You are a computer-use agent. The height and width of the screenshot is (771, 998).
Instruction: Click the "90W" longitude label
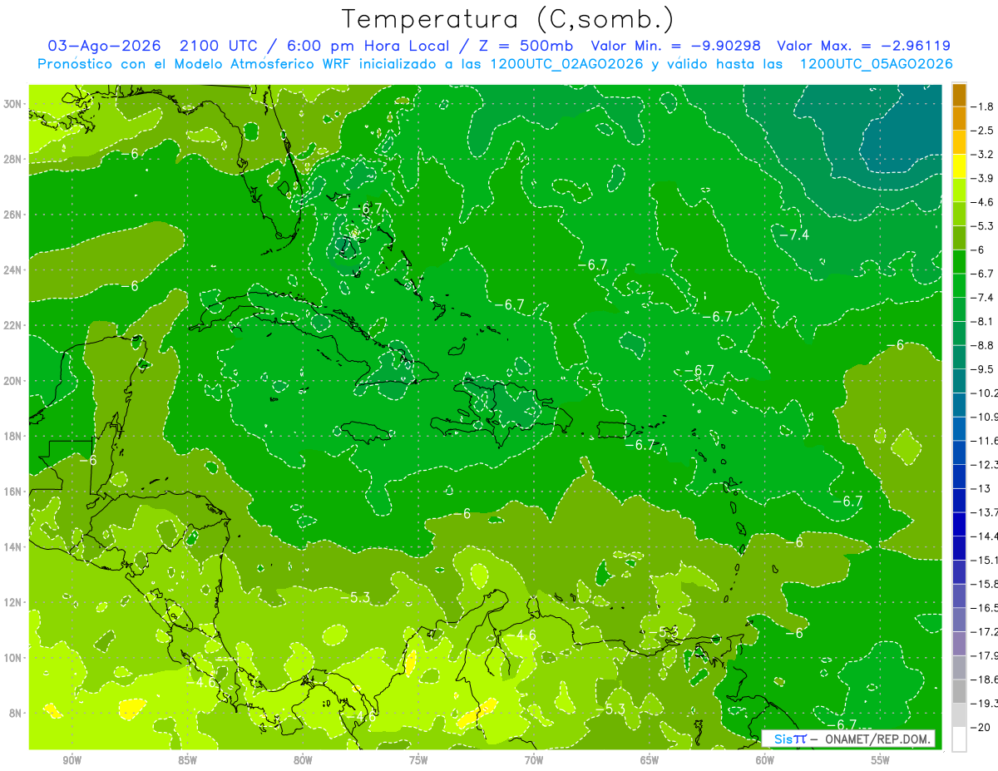[72, 760]
